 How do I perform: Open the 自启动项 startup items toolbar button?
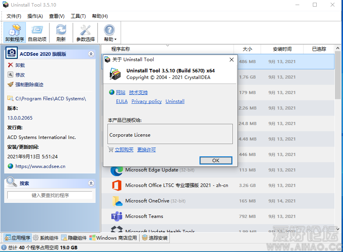[37, 33]
